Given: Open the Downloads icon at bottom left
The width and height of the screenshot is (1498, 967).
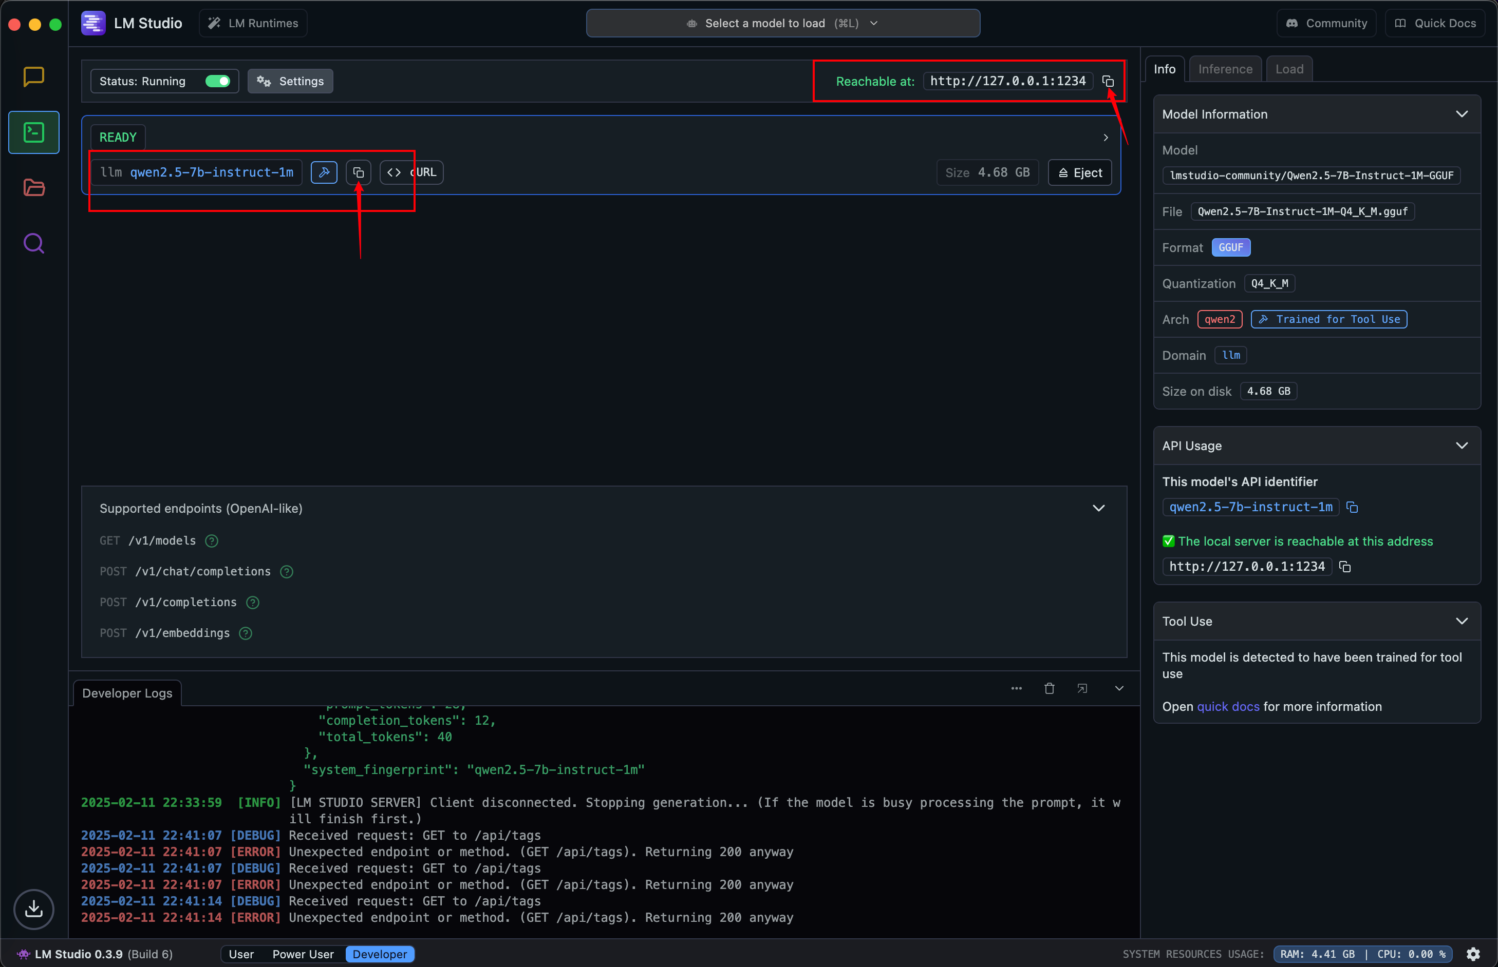Looking at the screenshot, I should pyautogui.click(x=33, y=908).
